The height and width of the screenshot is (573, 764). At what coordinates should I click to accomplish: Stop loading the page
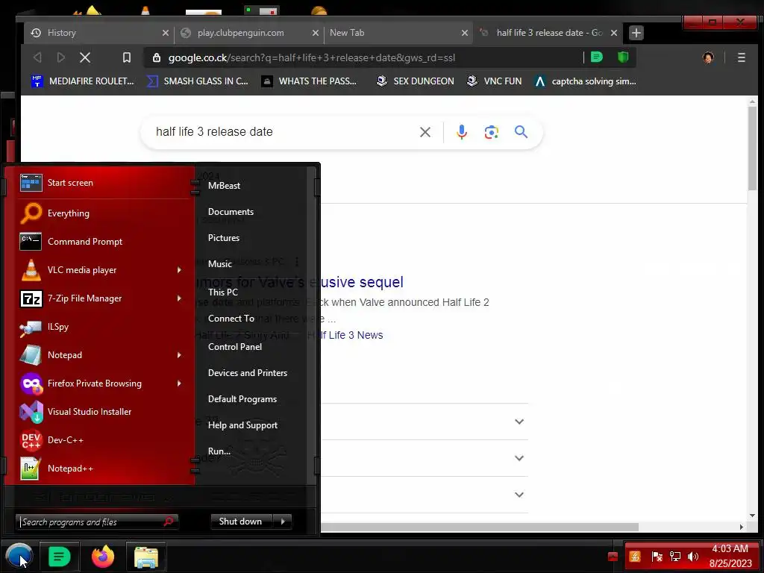(85, 57)
